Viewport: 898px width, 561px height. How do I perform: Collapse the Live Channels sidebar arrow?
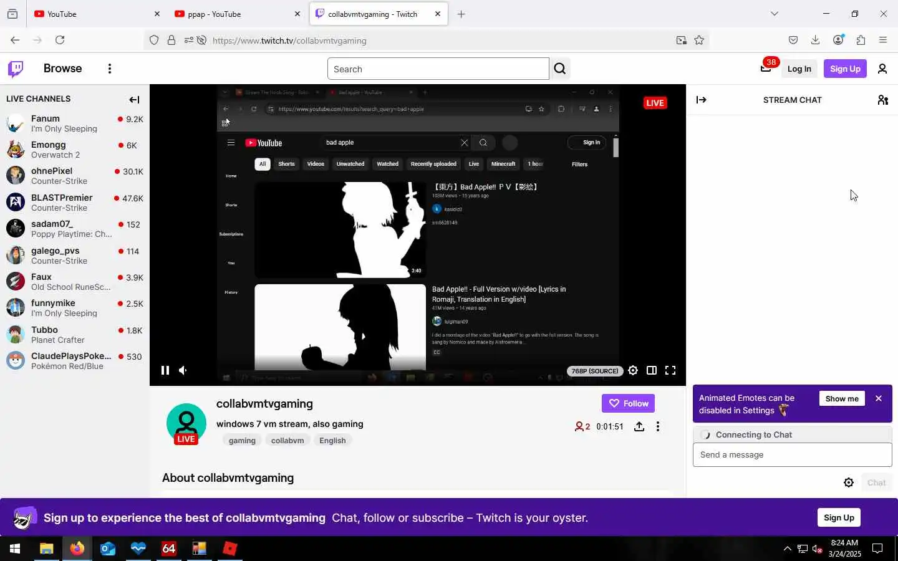point(134,100)
